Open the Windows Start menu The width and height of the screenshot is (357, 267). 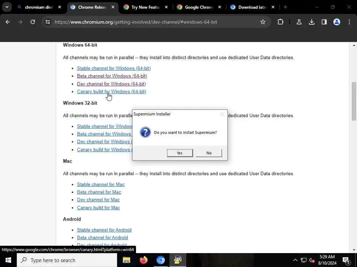(x=8, y=260)
